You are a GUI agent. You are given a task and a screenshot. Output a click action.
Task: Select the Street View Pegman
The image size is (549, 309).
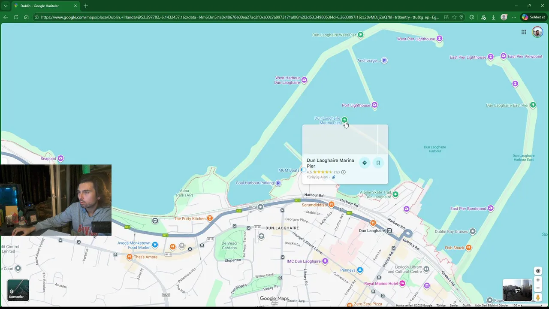click(538, 297)
